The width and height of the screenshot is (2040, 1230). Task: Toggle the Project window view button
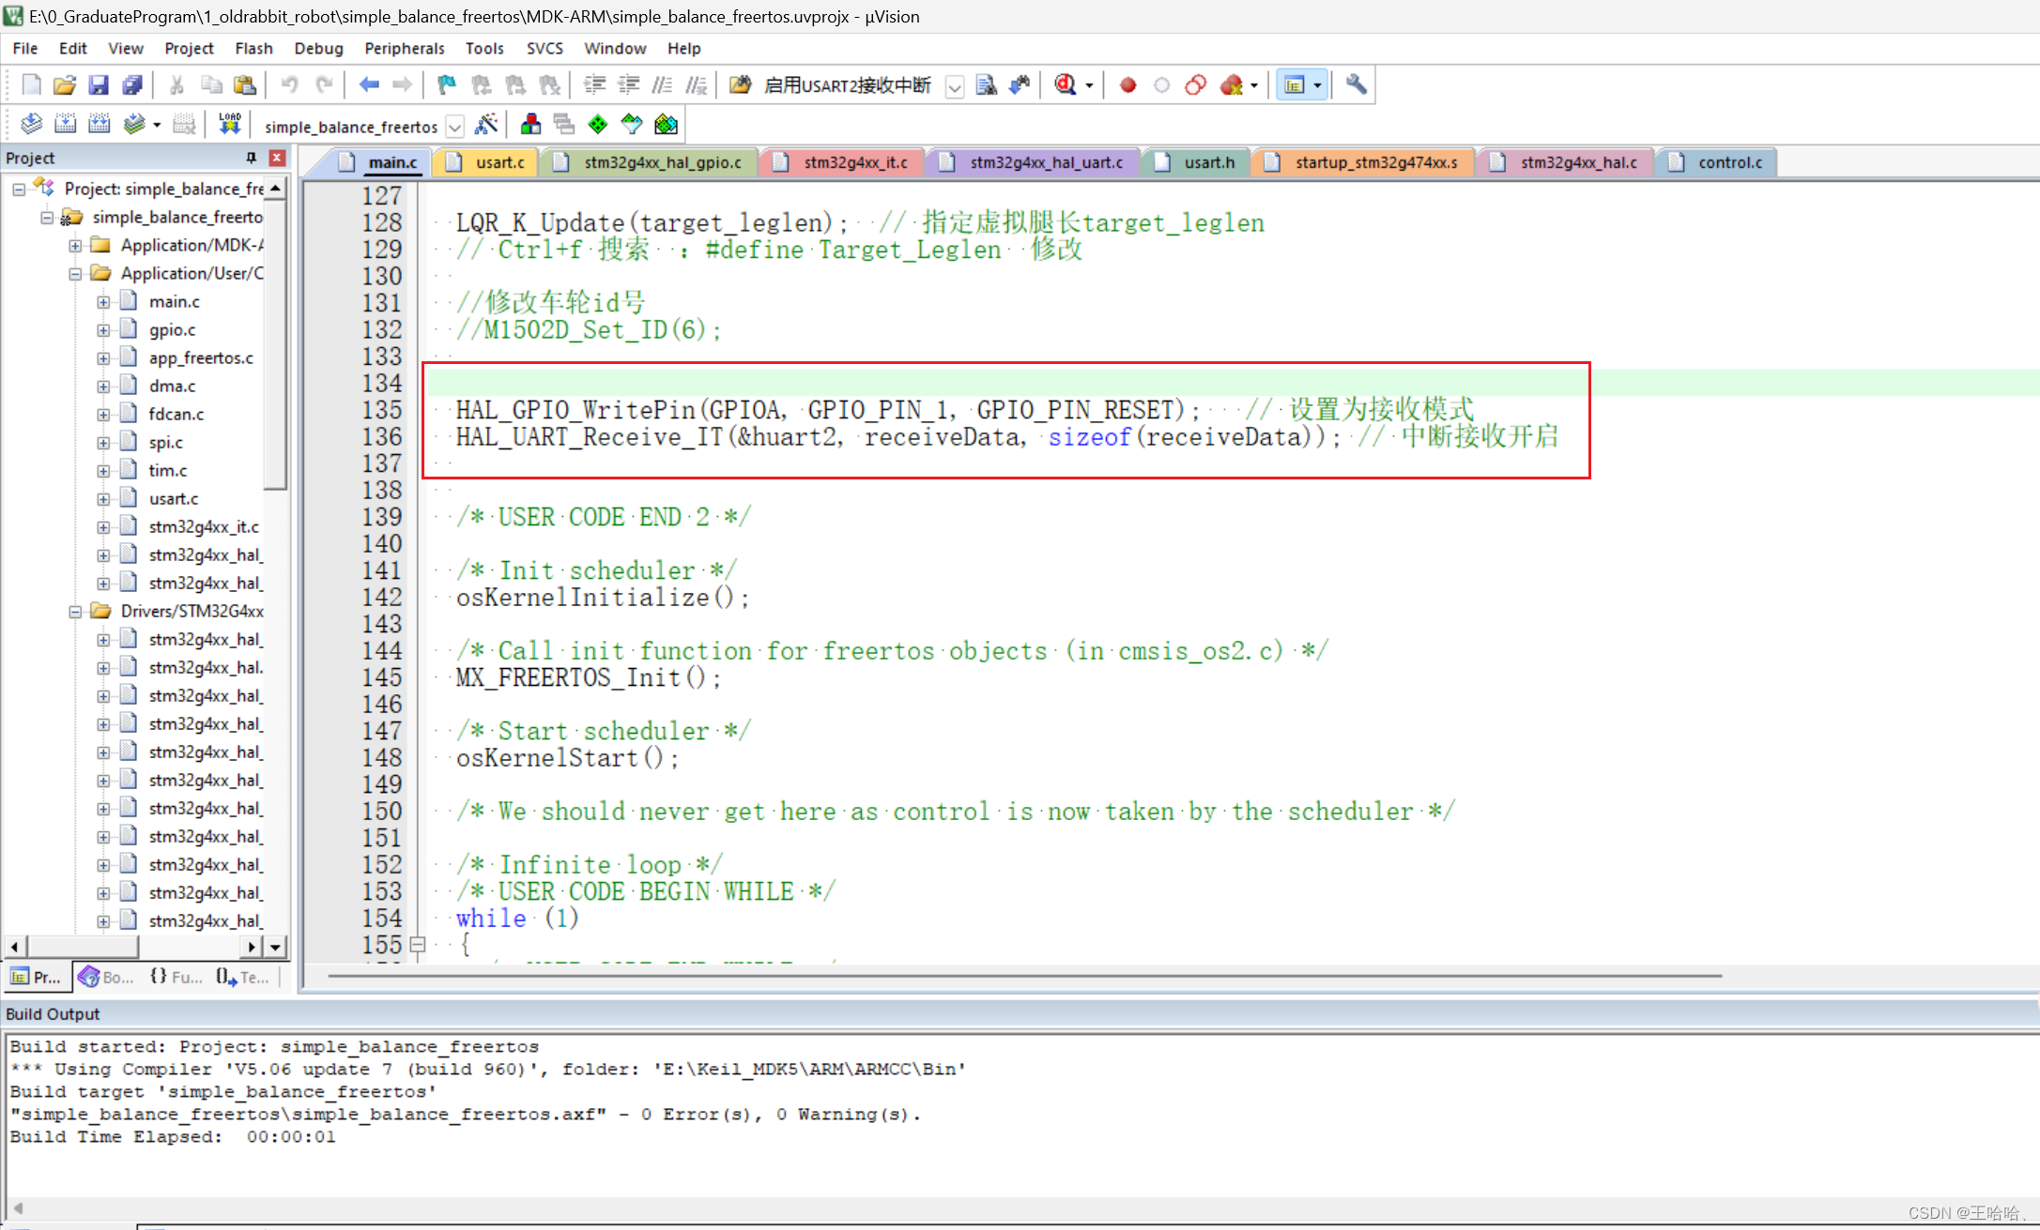(x=1295, y=85)
